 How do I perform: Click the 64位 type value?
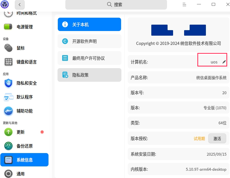click(222, 123)
